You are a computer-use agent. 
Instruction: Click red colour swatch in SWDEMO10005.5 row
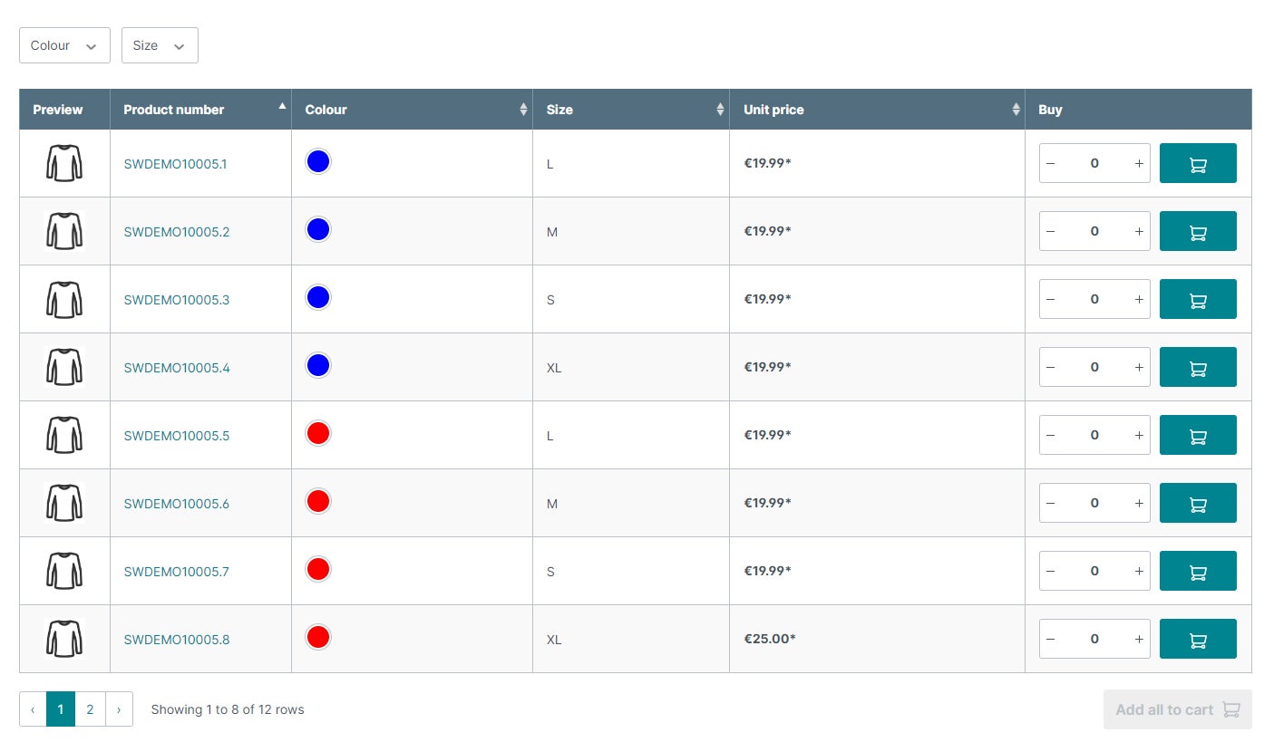(317, 433)
